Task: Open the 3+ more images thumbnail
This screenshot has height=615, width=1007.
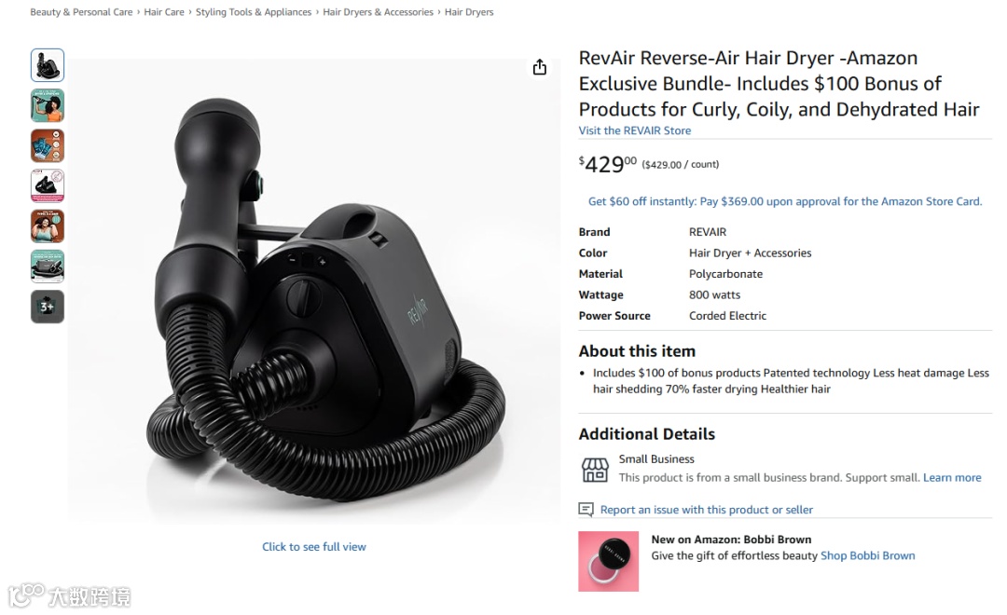Action: point(48,307)
